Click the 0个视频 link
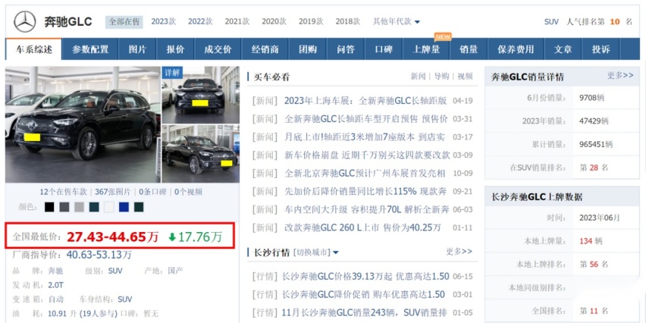646x323 pixels. 188,192
